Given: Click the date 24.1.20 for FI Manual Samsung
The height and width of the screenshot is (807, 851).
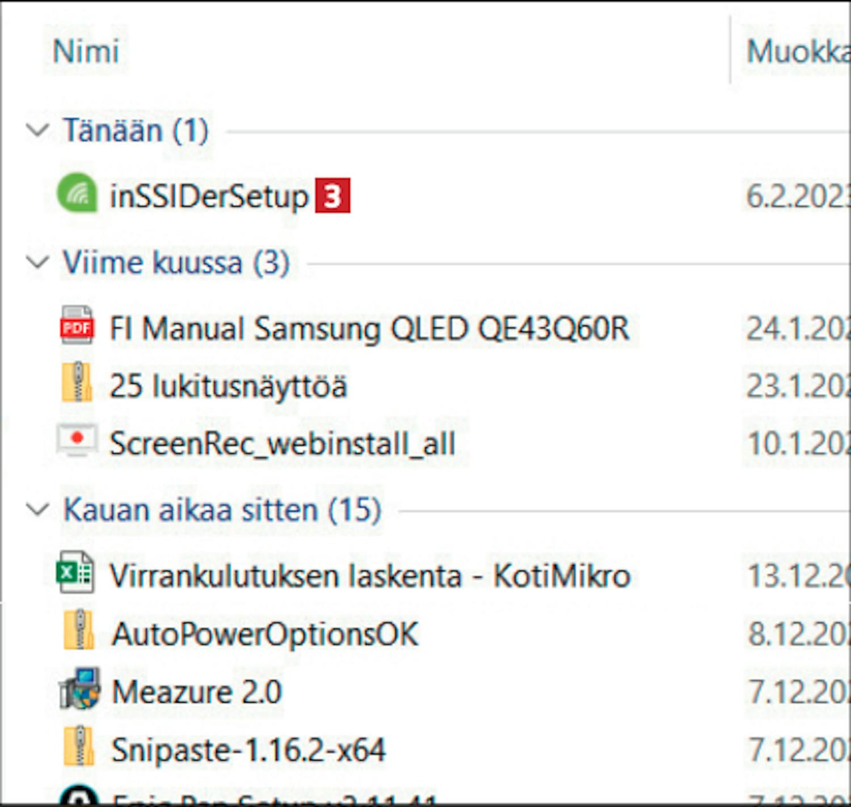Looking at the screenshot, I should (x=798, y=329).
